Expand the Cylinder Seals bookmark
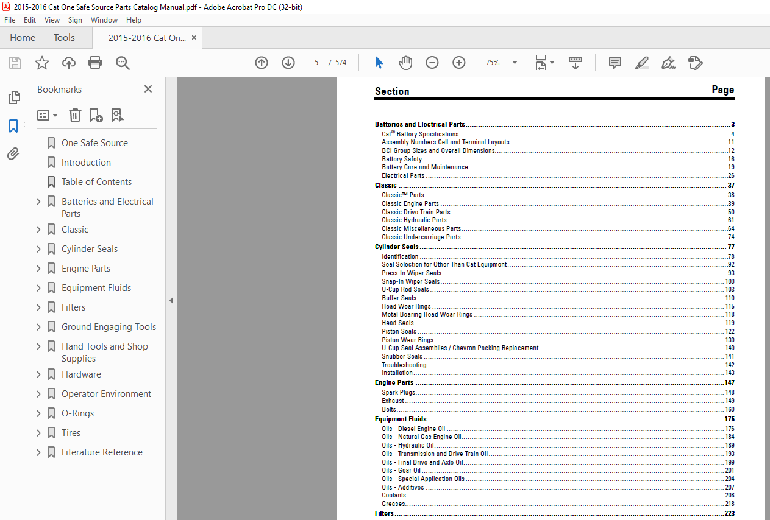 (38, 249)
